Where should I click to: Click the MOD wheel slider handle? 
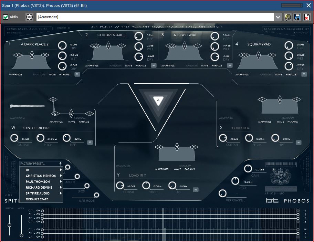tap(21, 235)
